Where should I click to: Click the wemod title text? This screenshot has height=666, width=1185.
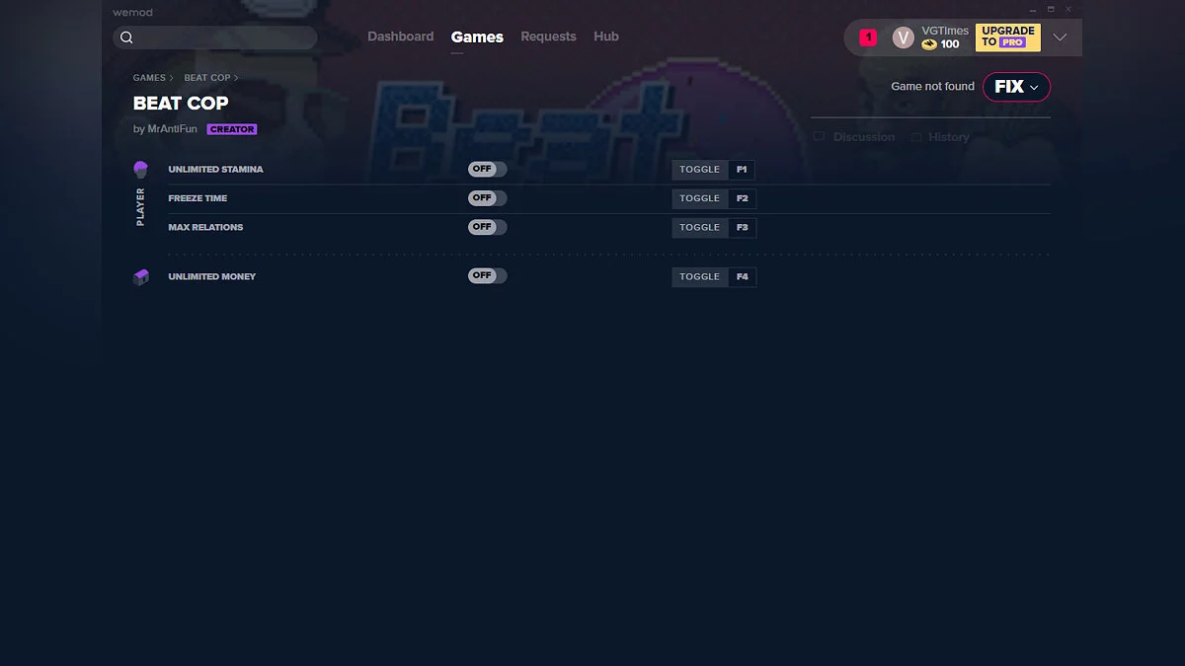pyautogui.click(x=132, y=13)
